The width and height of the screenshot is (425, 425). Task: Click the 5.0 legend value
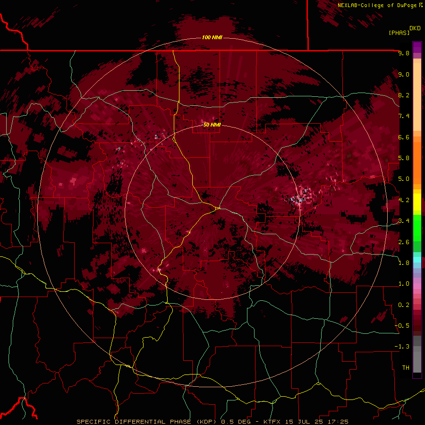point(404,179)
